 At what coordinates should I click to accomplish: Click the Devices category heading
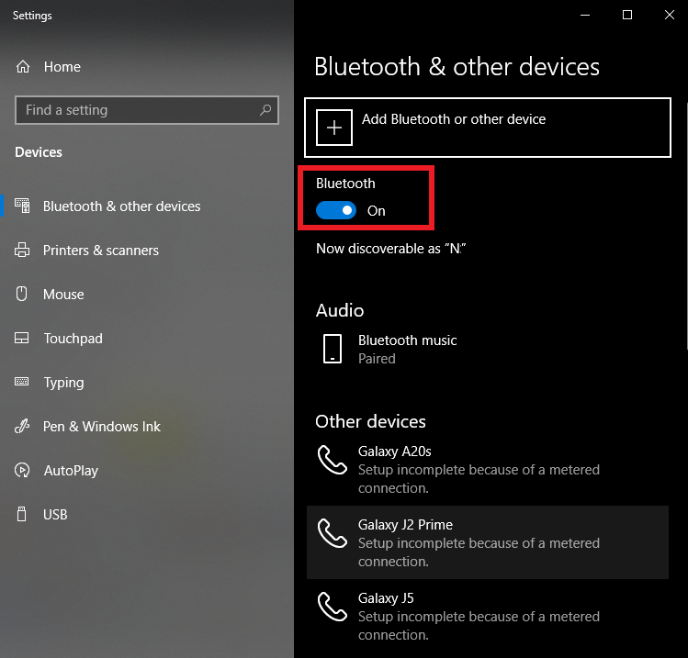[39, 152]
